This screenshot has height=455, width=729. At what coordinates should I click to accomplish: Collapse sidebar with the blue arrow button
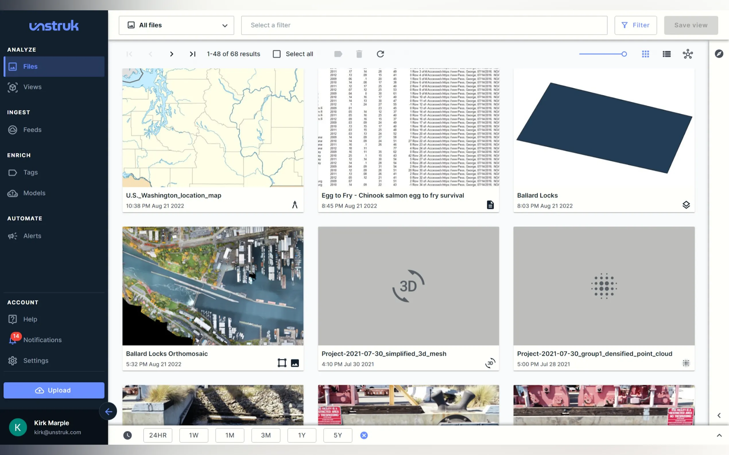click(108, 411)
